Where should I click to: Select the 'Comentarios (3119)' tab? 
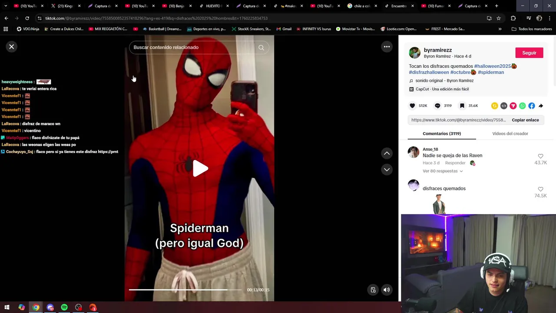pyautogui.click(x=442, y=133)
